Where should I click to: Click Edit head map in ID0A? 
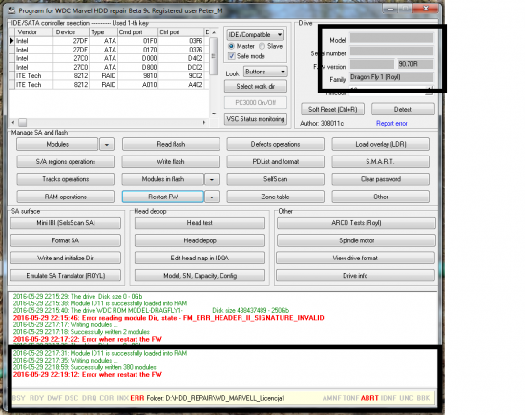(199, 258)
